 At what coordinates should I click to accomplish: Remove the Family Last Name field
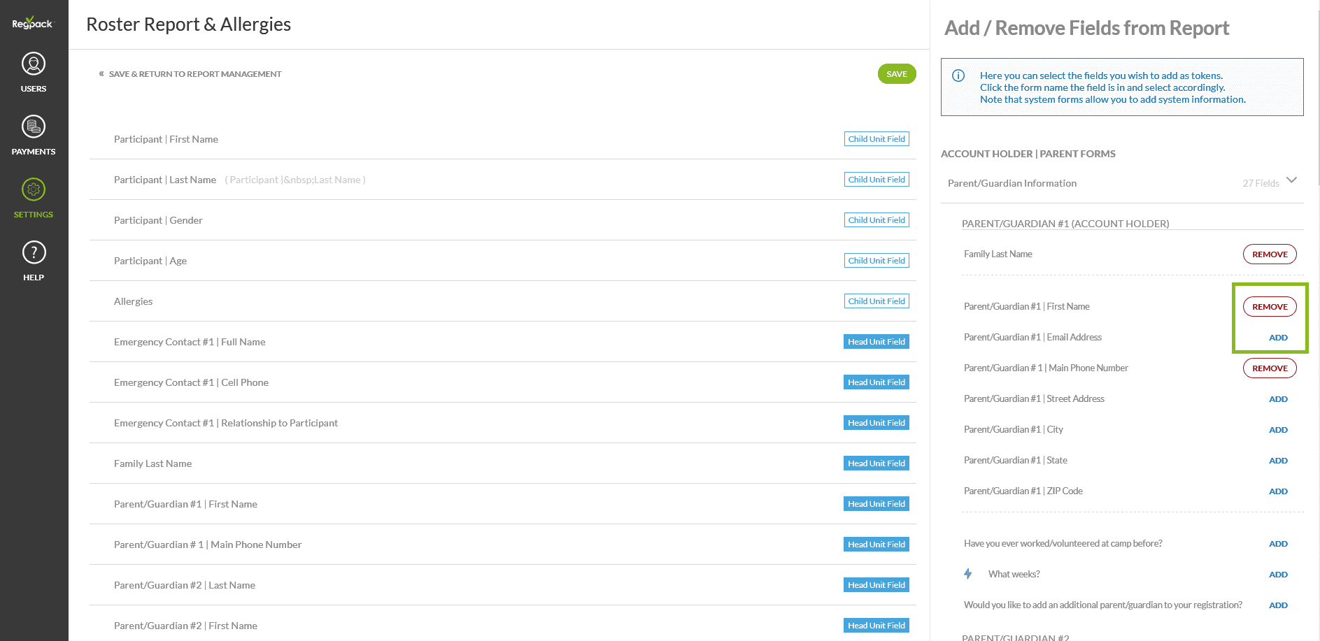[x=1269, y=254]
